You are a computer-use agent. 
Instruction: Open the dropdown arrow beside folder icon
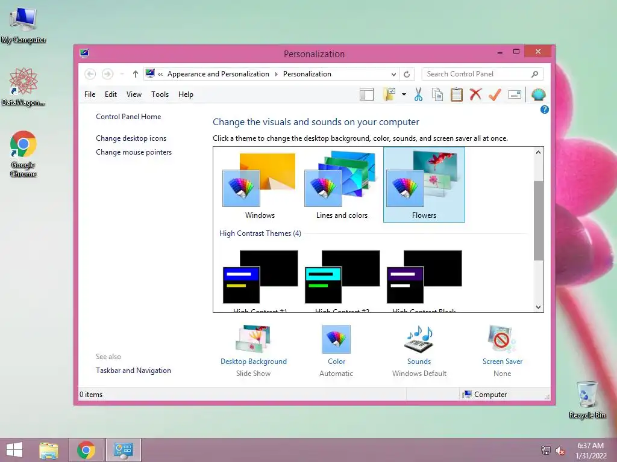pos(404,94)
